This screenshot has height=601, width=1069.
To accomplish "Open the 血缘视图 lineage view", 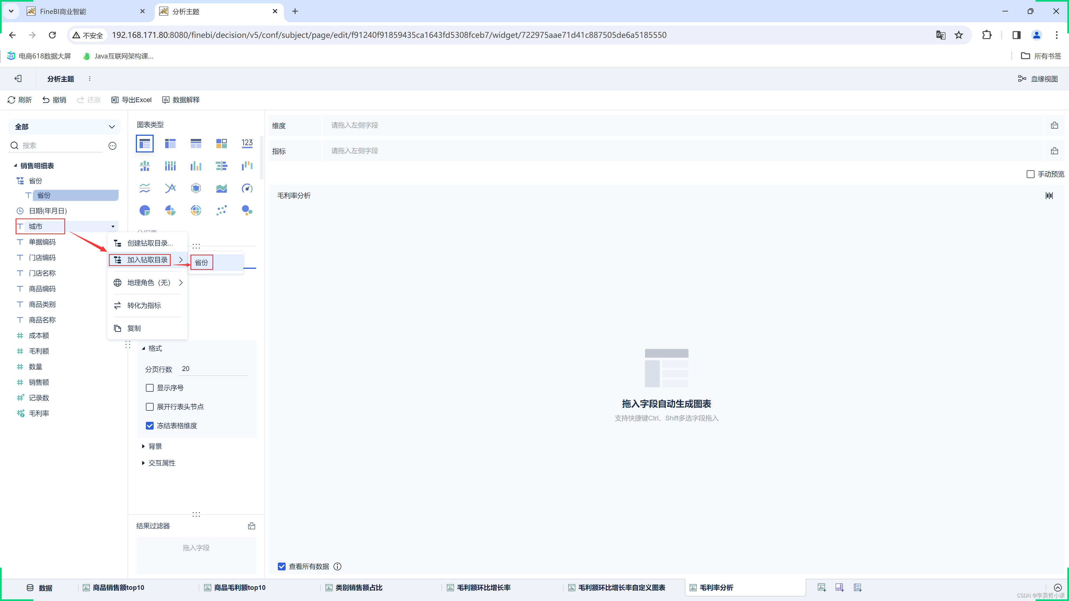I will coord(1038,79).
